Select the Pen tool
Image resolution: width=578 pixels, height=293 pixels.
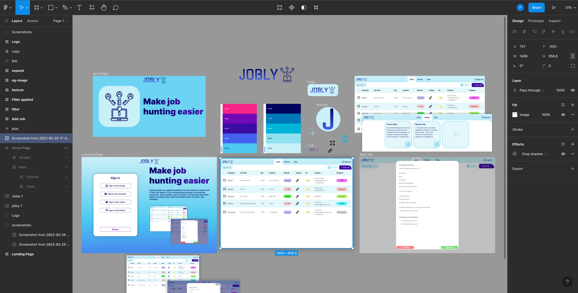coord(65,8)
